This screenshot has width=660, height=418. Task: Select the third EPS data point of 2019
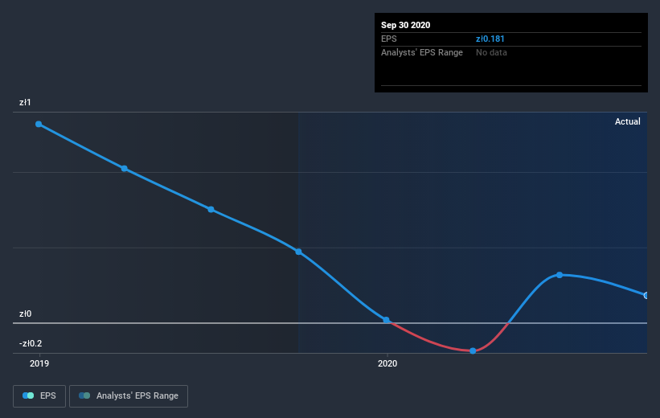point(211,209)
